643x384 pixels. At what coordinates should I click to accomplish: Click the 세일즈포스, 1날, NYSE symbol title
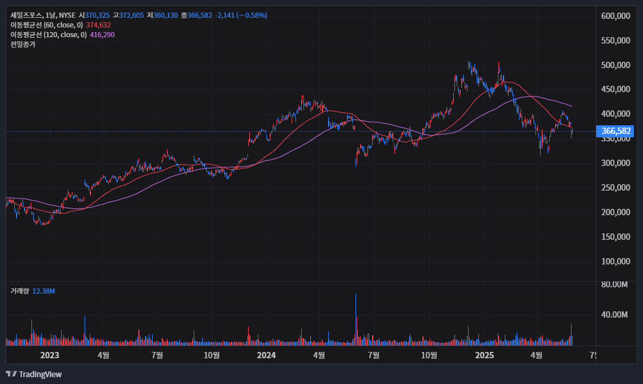pos(43,15)
